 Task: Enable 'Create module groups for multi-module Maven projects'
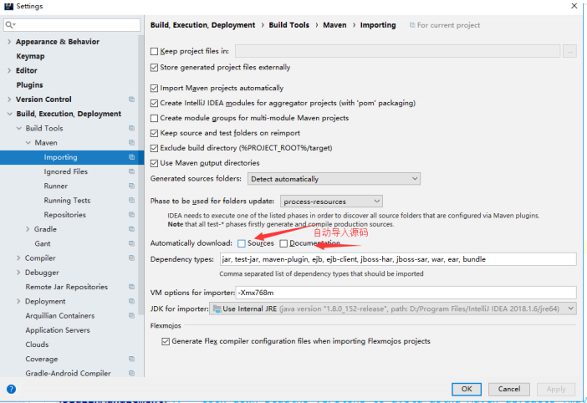click(x=154, y=118)
